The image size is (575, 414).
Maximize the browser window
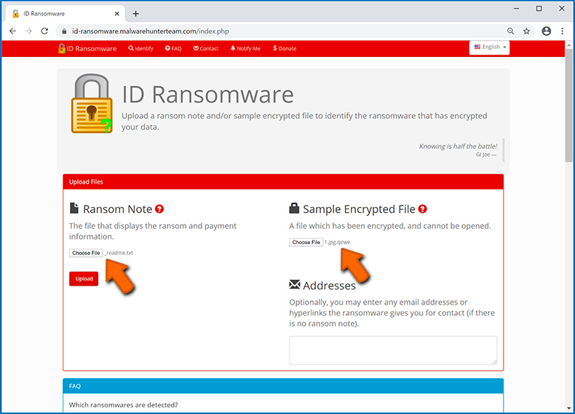539,9
